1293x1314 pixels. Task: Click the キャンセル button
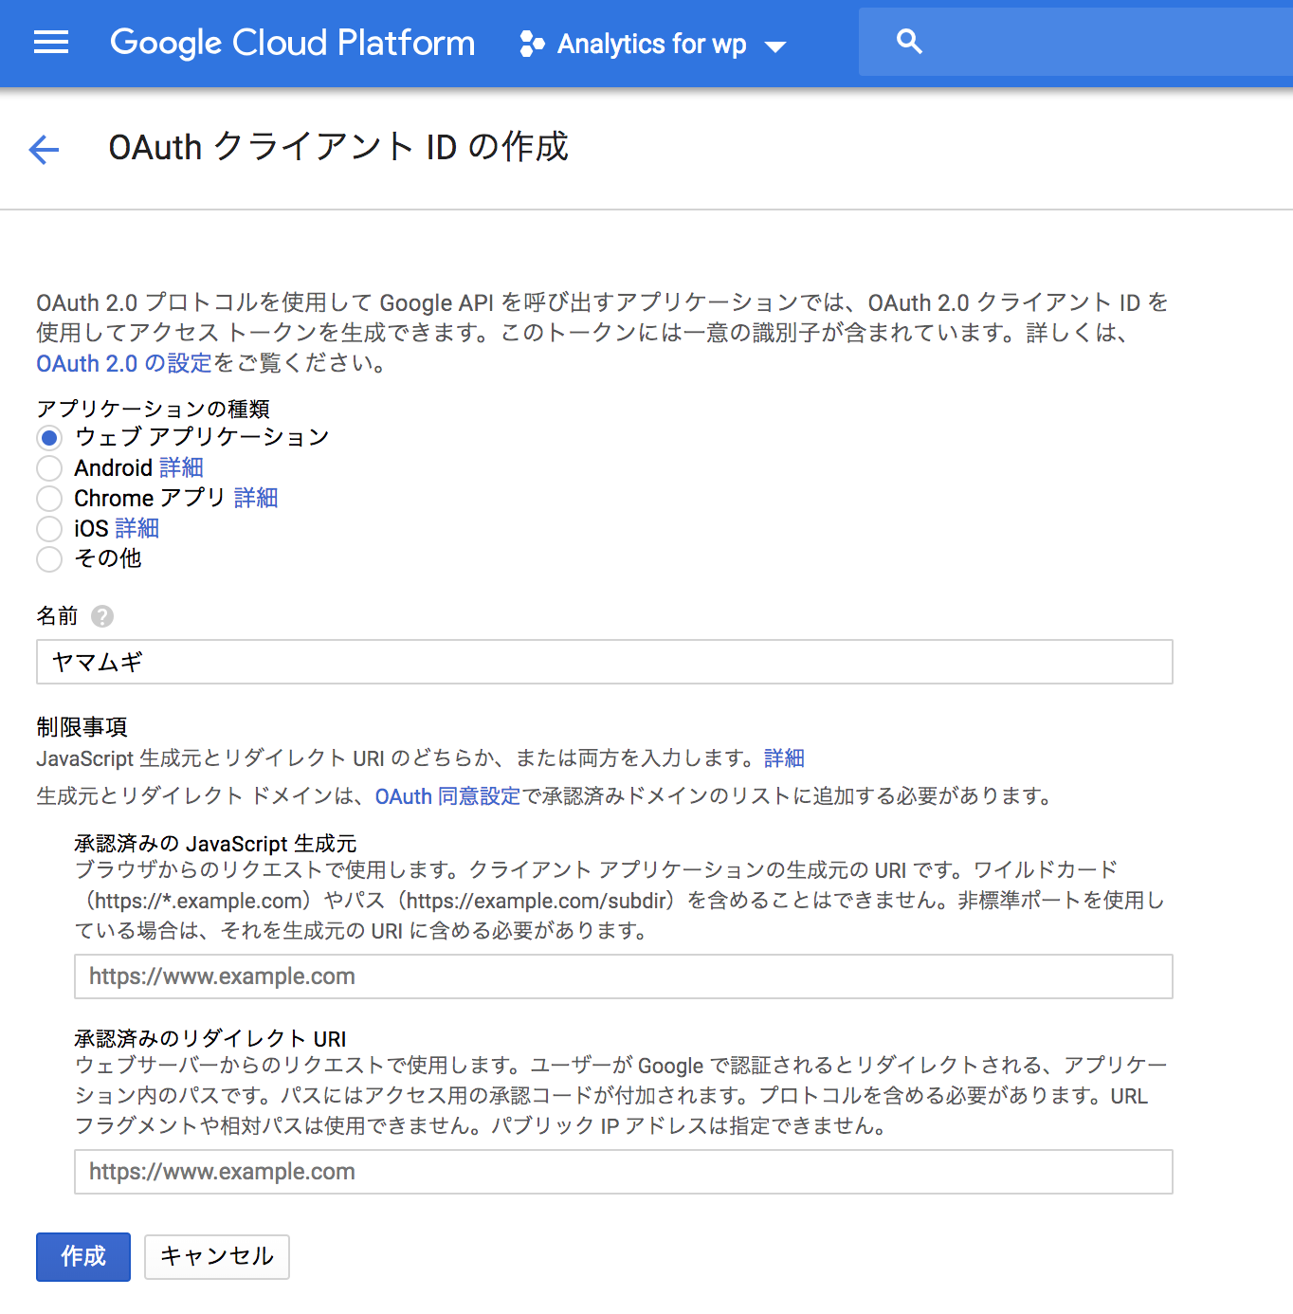click(x=217, y=1257)
